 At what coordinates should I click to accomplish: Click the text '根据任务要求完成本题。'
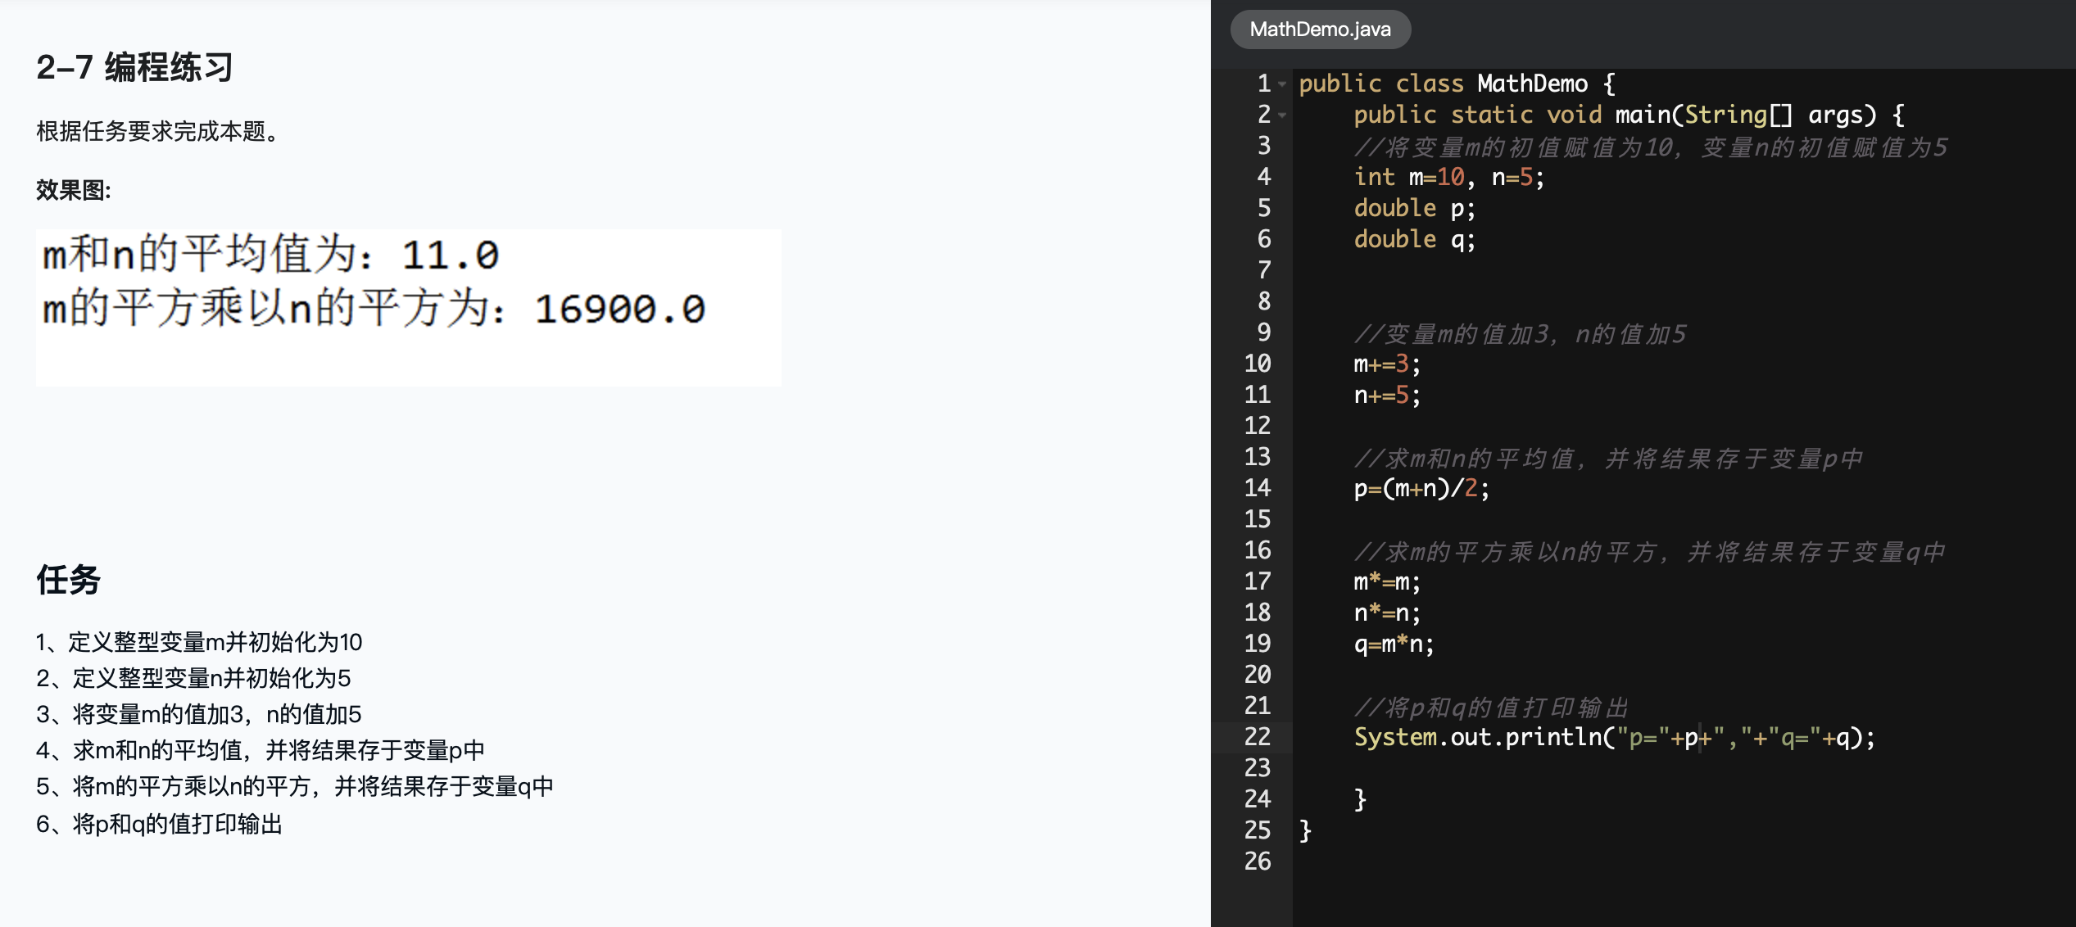161,130
